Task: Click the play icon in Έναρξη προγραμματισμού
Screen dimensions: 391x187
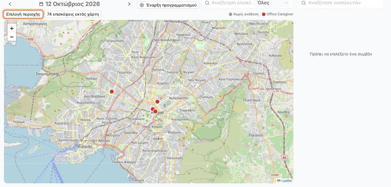Action: [x=142, y=5]
